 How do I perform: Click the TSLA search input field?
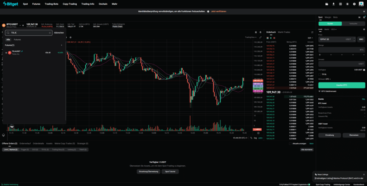[29, 33]
